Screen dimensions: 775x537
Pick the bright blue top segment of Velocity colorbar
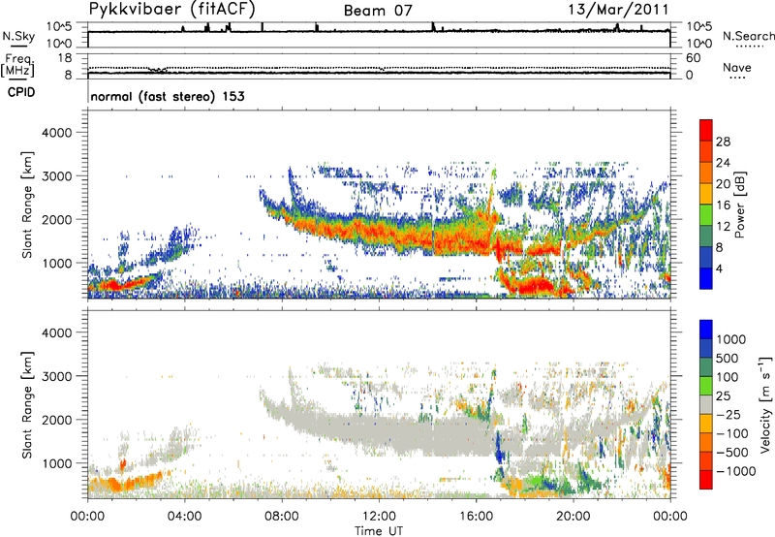click(x=706, y=329)
